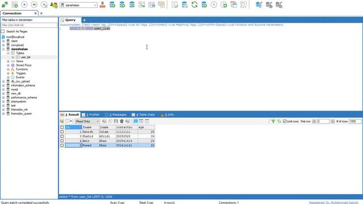
Task: Click the green plug new connection icon
Action: pos(5,5)
